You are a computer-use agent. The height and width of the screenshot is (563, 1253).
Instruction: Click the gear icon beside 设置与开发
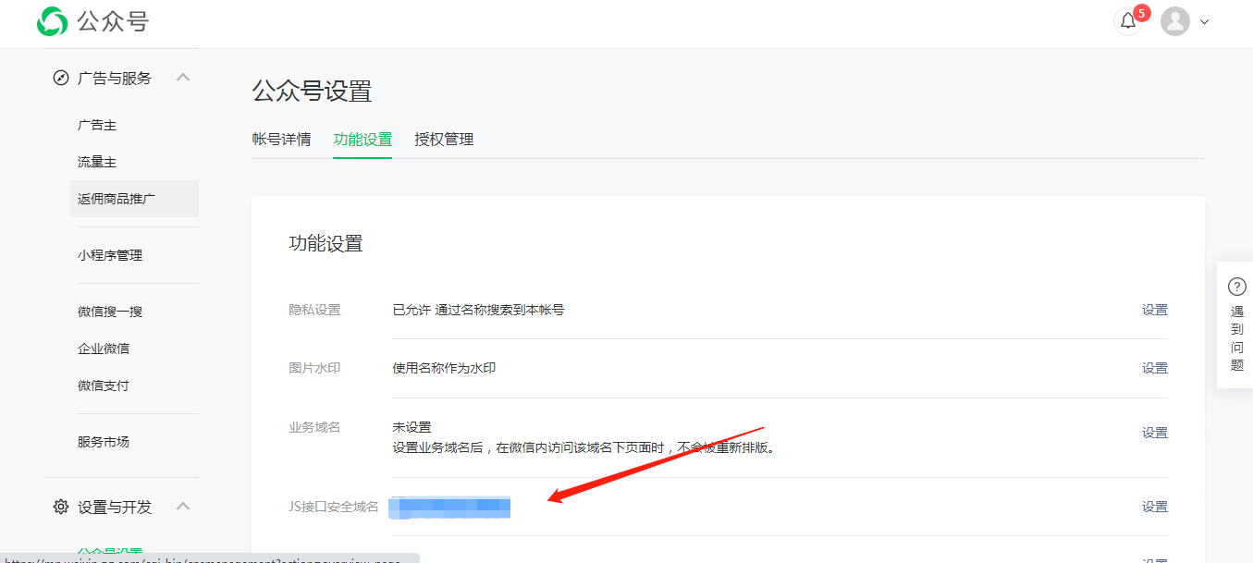pyautogui.click(x=61, y=507)
